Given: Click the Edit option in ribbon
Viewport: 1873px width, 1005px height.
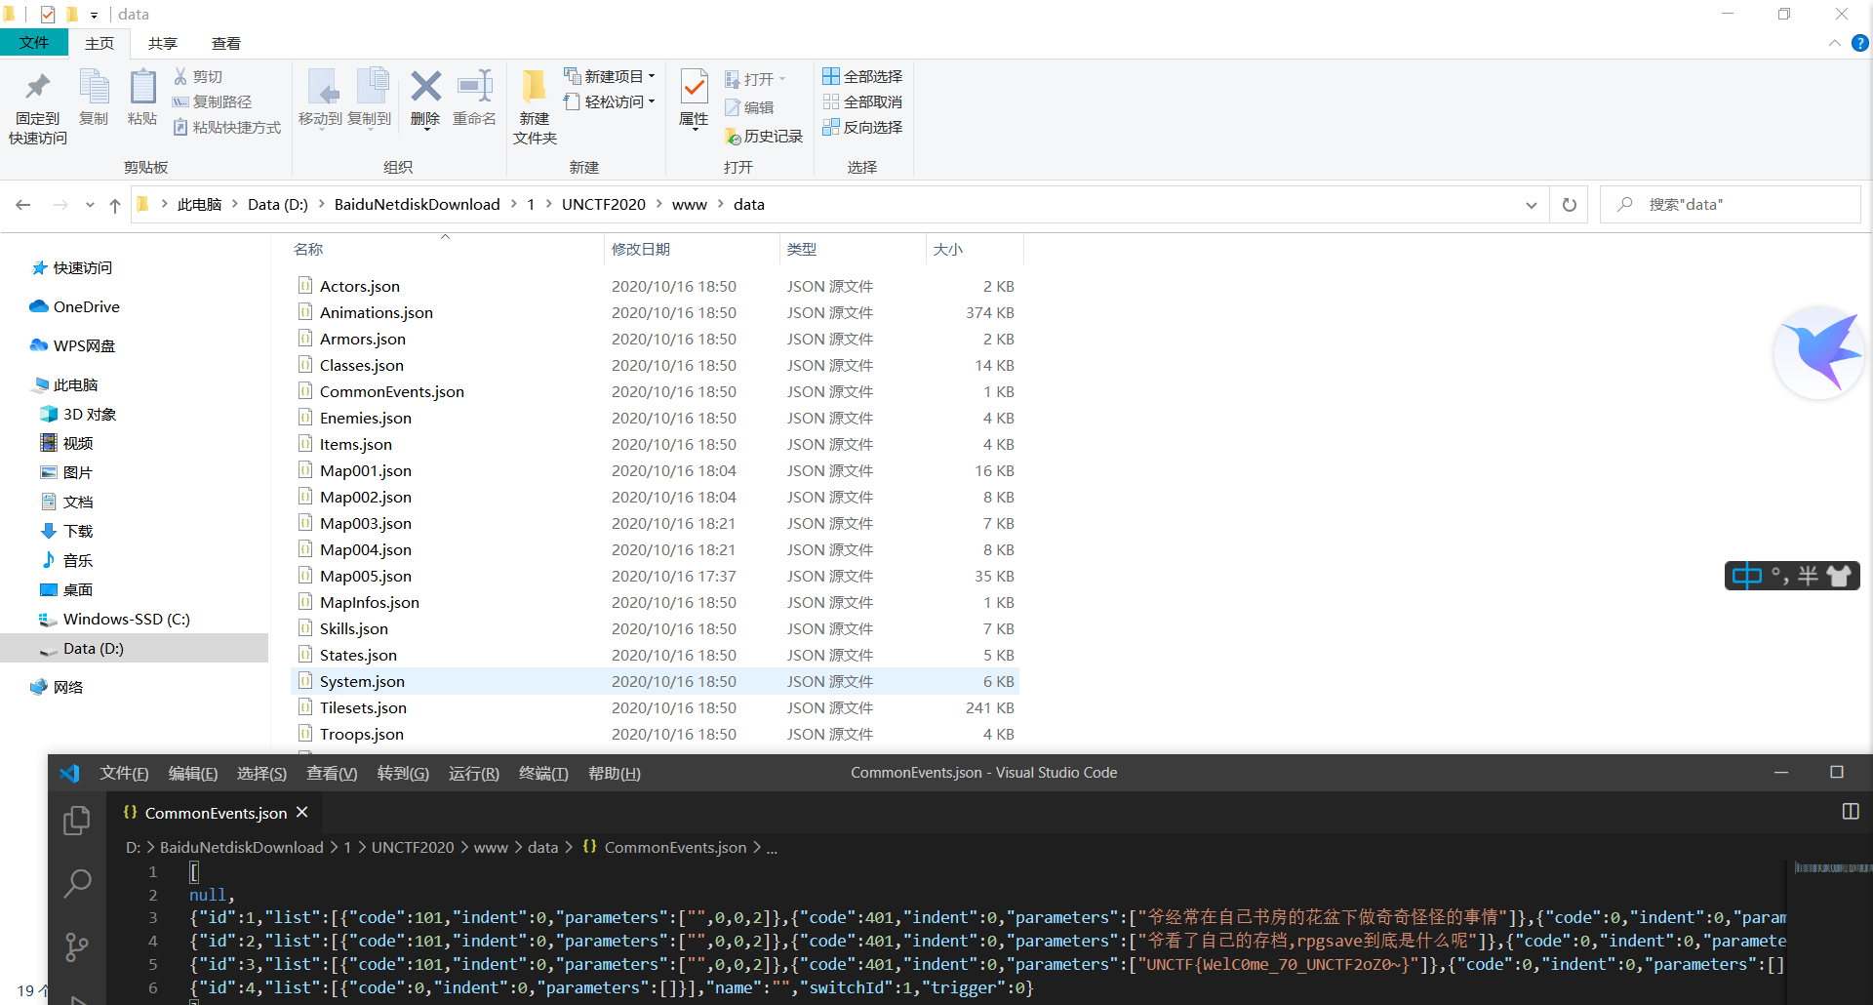Looking at the screenshot, I should pos(749,107).
